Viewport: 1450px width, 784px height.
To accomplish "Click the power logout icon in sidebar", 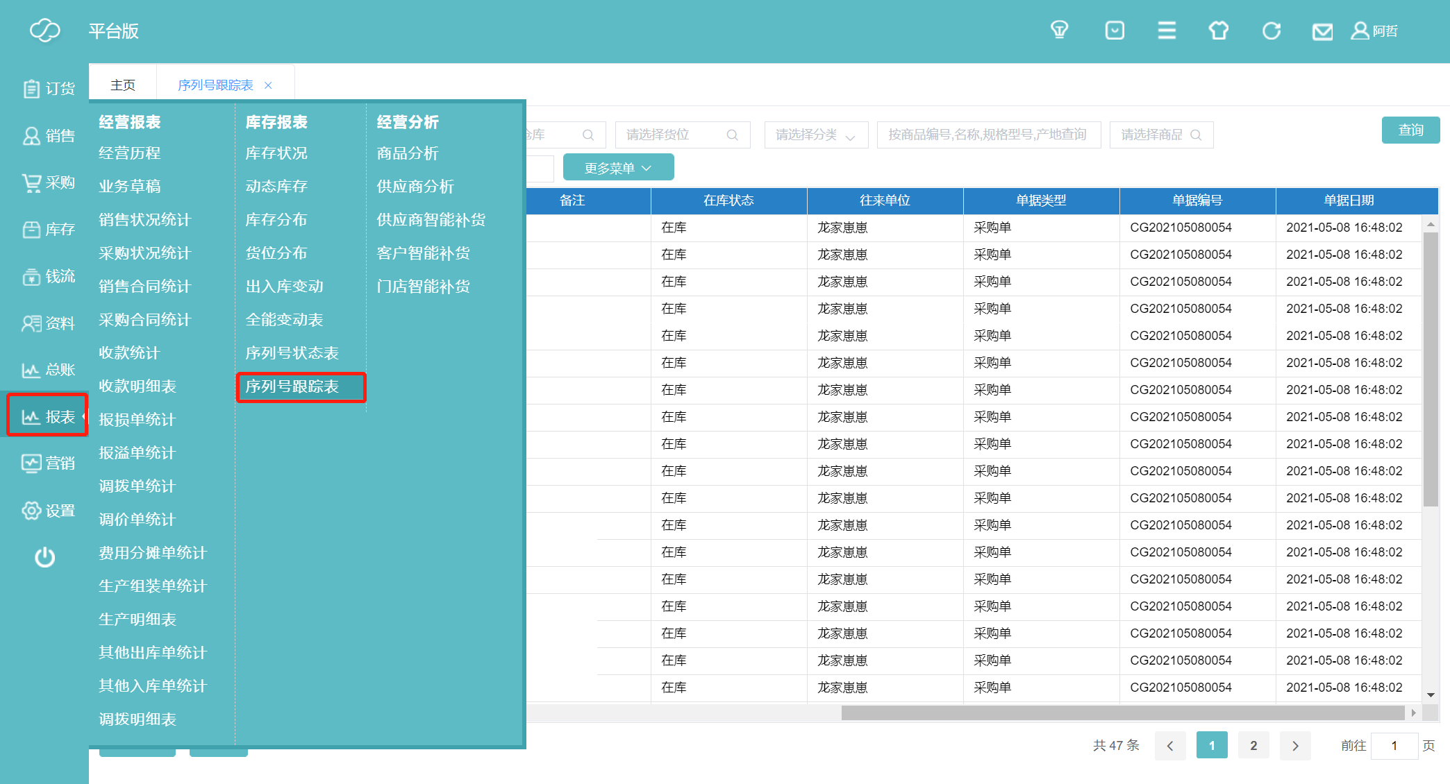I will tap(45, 557).
